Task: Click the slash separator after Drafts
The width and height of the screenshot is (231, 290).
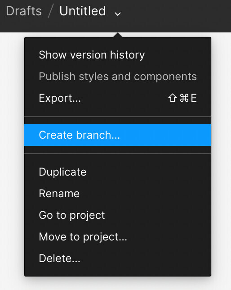Action: (50, 11)
